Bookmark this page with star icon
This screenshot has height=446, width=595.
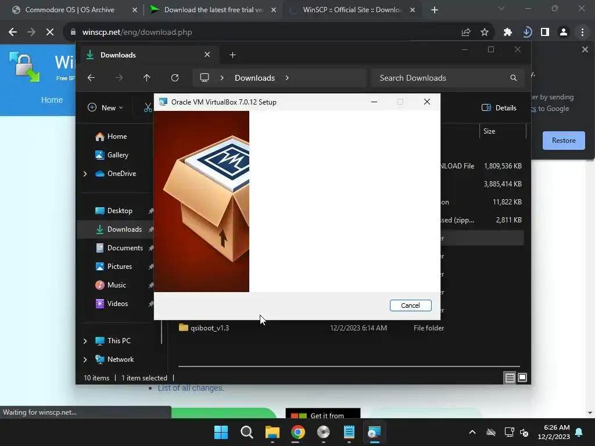click(484, 33)
